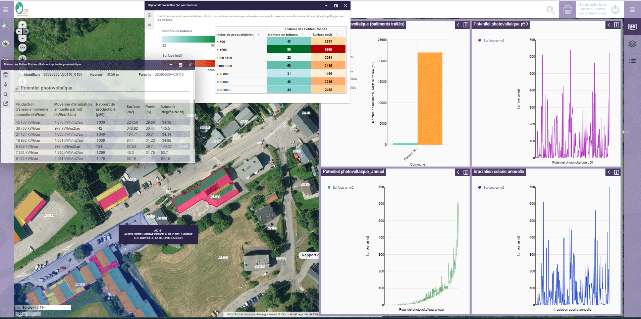
Task: Select the '< 700' productible row
Action: (x=280, y=42)
